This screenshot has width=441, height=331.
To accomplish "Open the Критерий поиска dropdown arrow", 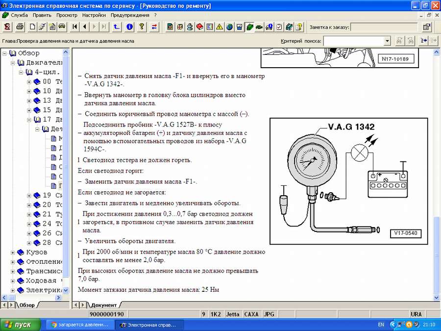I will click(387, 41).
